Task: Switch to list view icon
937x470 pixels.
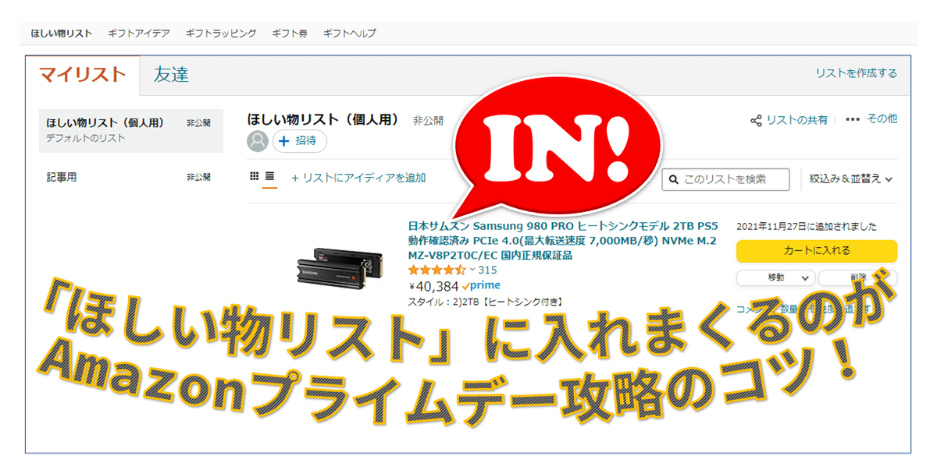Action: pyautogui.click(x=270, y=177)
